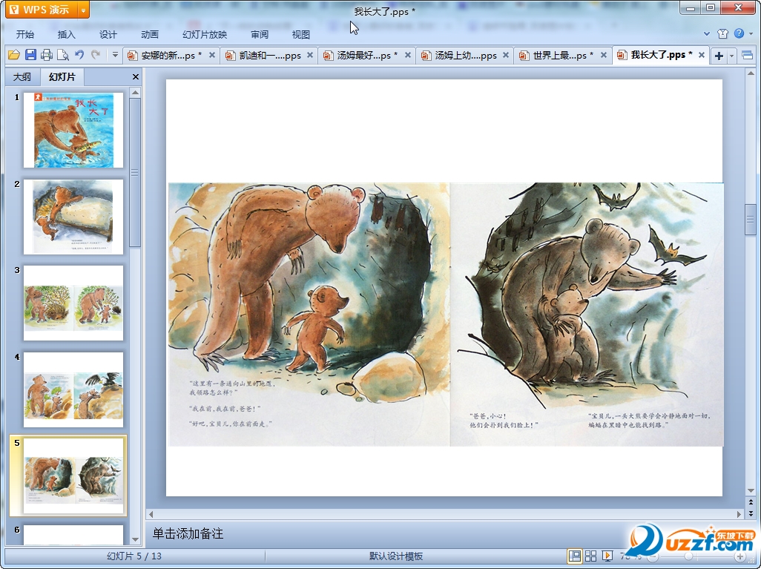Click main editor vertical scroll down arrow

coord(751,490)
